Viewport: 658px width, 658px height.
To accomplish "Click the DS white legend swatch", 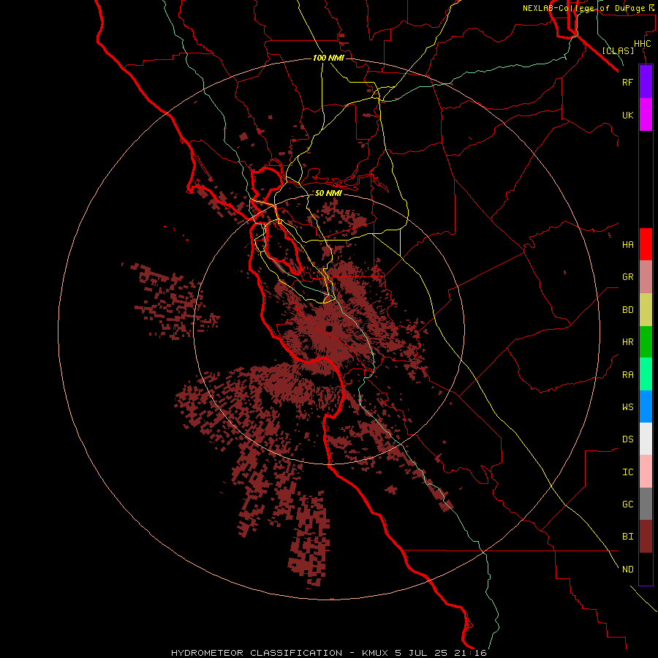I will click(x=646, y=439).
